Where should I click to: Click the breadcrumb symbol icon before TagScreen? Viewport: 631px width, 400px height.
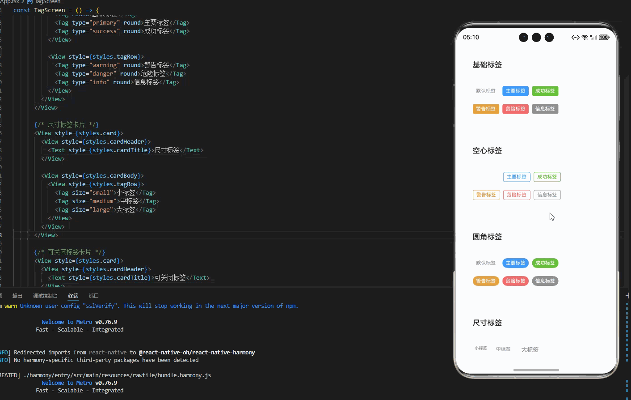click(x=29, y=2)
